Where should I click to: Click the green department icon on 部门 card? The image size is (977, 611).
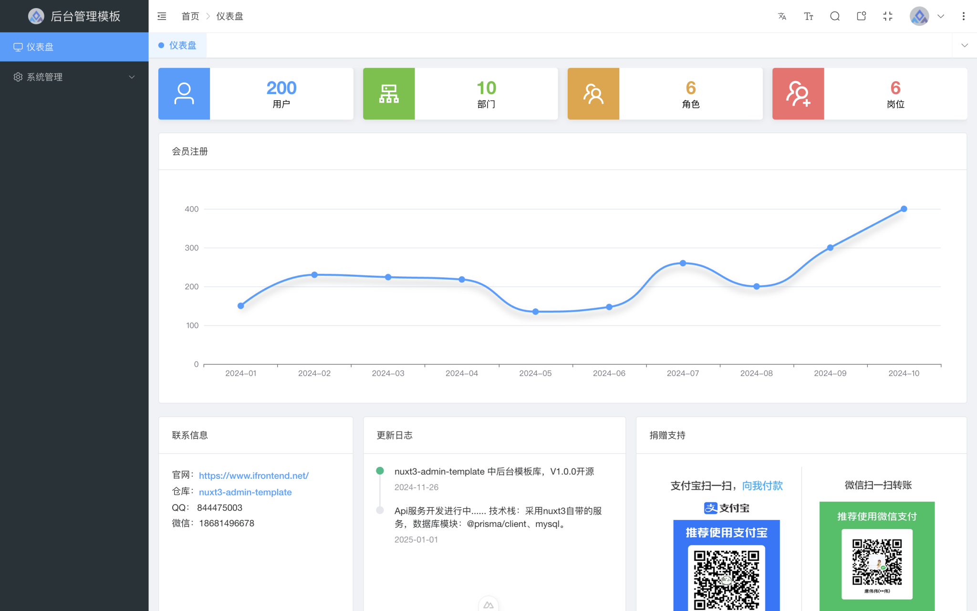pyautogui.click(x=389, y=94)
